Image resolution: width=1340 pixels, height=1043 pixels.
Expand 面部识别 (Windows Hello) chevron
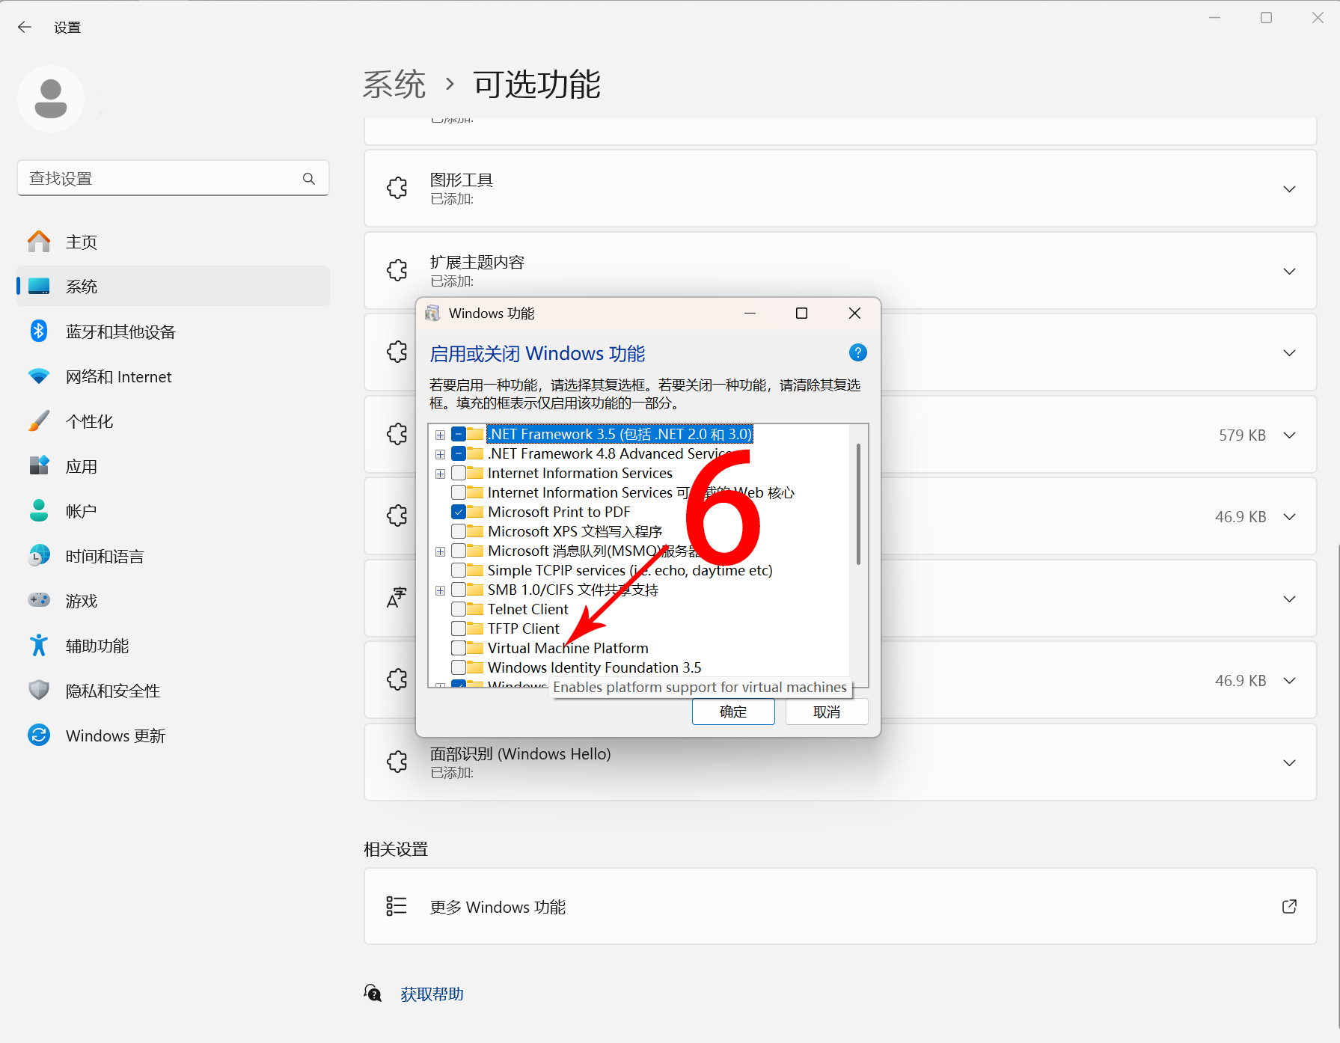click(1289, 762)
